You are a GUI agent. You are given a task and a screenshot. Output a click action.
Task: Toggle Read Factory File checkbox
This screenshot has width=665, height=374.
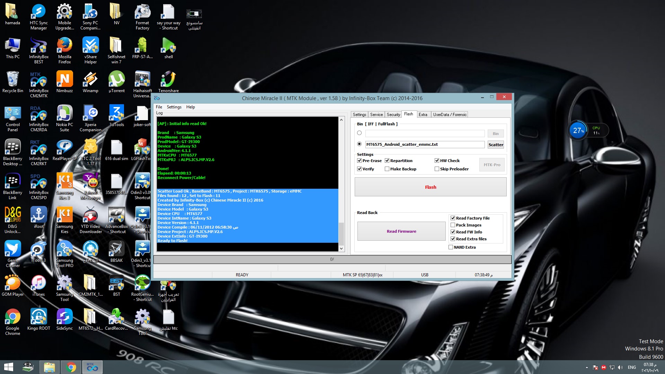click(453, 218)
